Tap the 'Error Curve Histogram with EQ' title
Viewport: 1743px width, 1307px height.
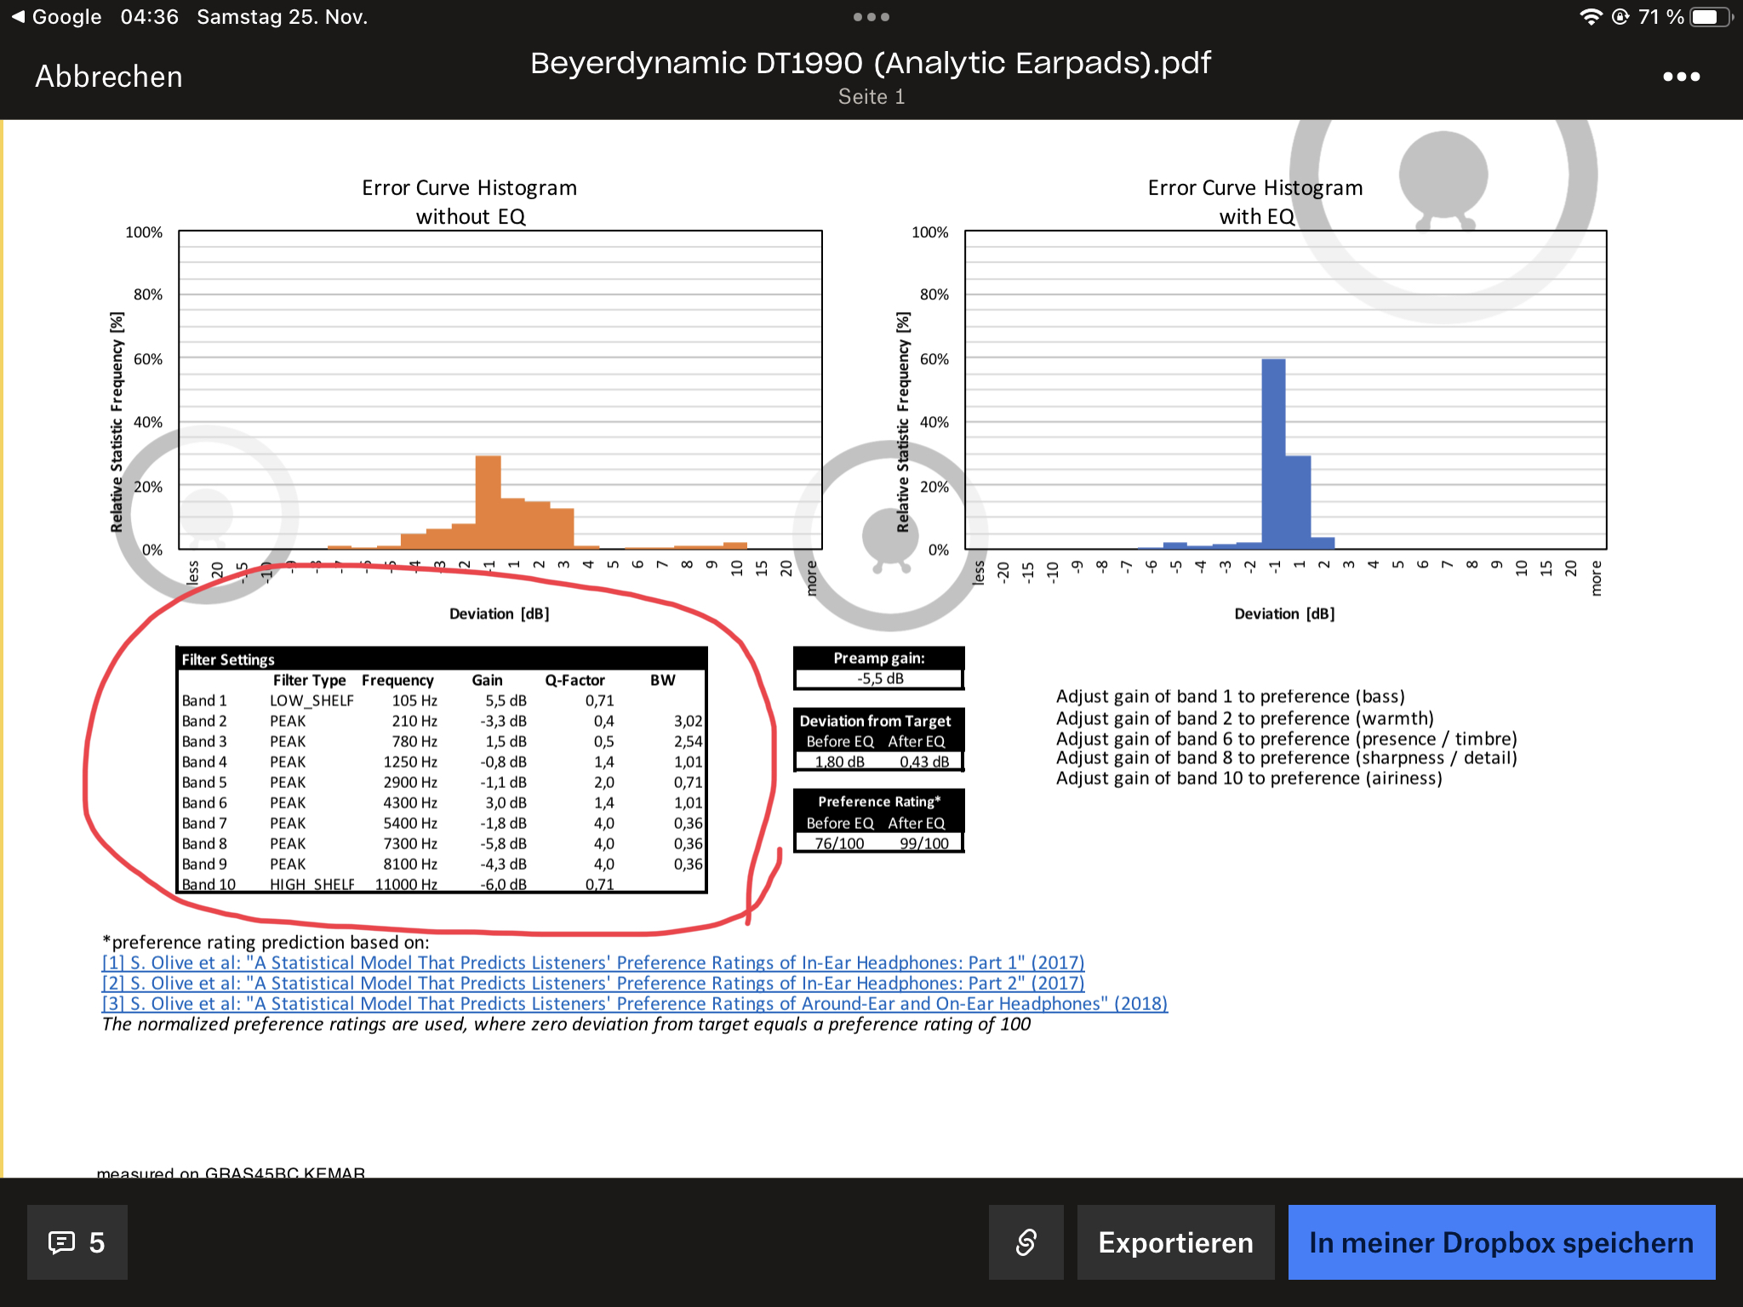pyautogui.click(x=1255, y=202)
